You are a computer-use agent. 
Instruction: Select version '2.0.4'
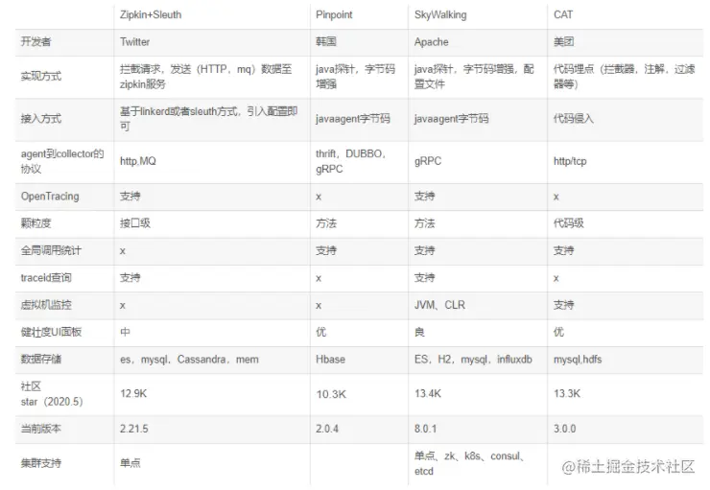coord(327,429)
